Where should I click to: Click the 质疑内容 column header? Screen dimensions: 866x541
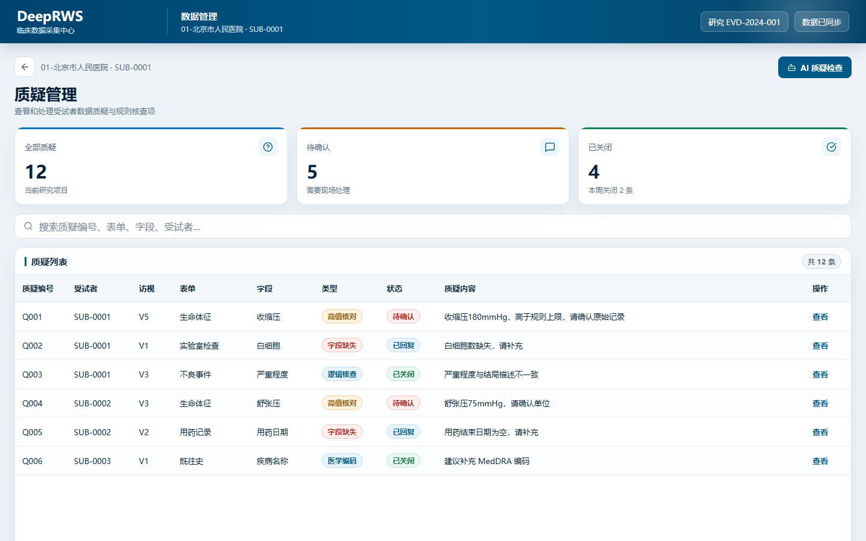(460, 289)
